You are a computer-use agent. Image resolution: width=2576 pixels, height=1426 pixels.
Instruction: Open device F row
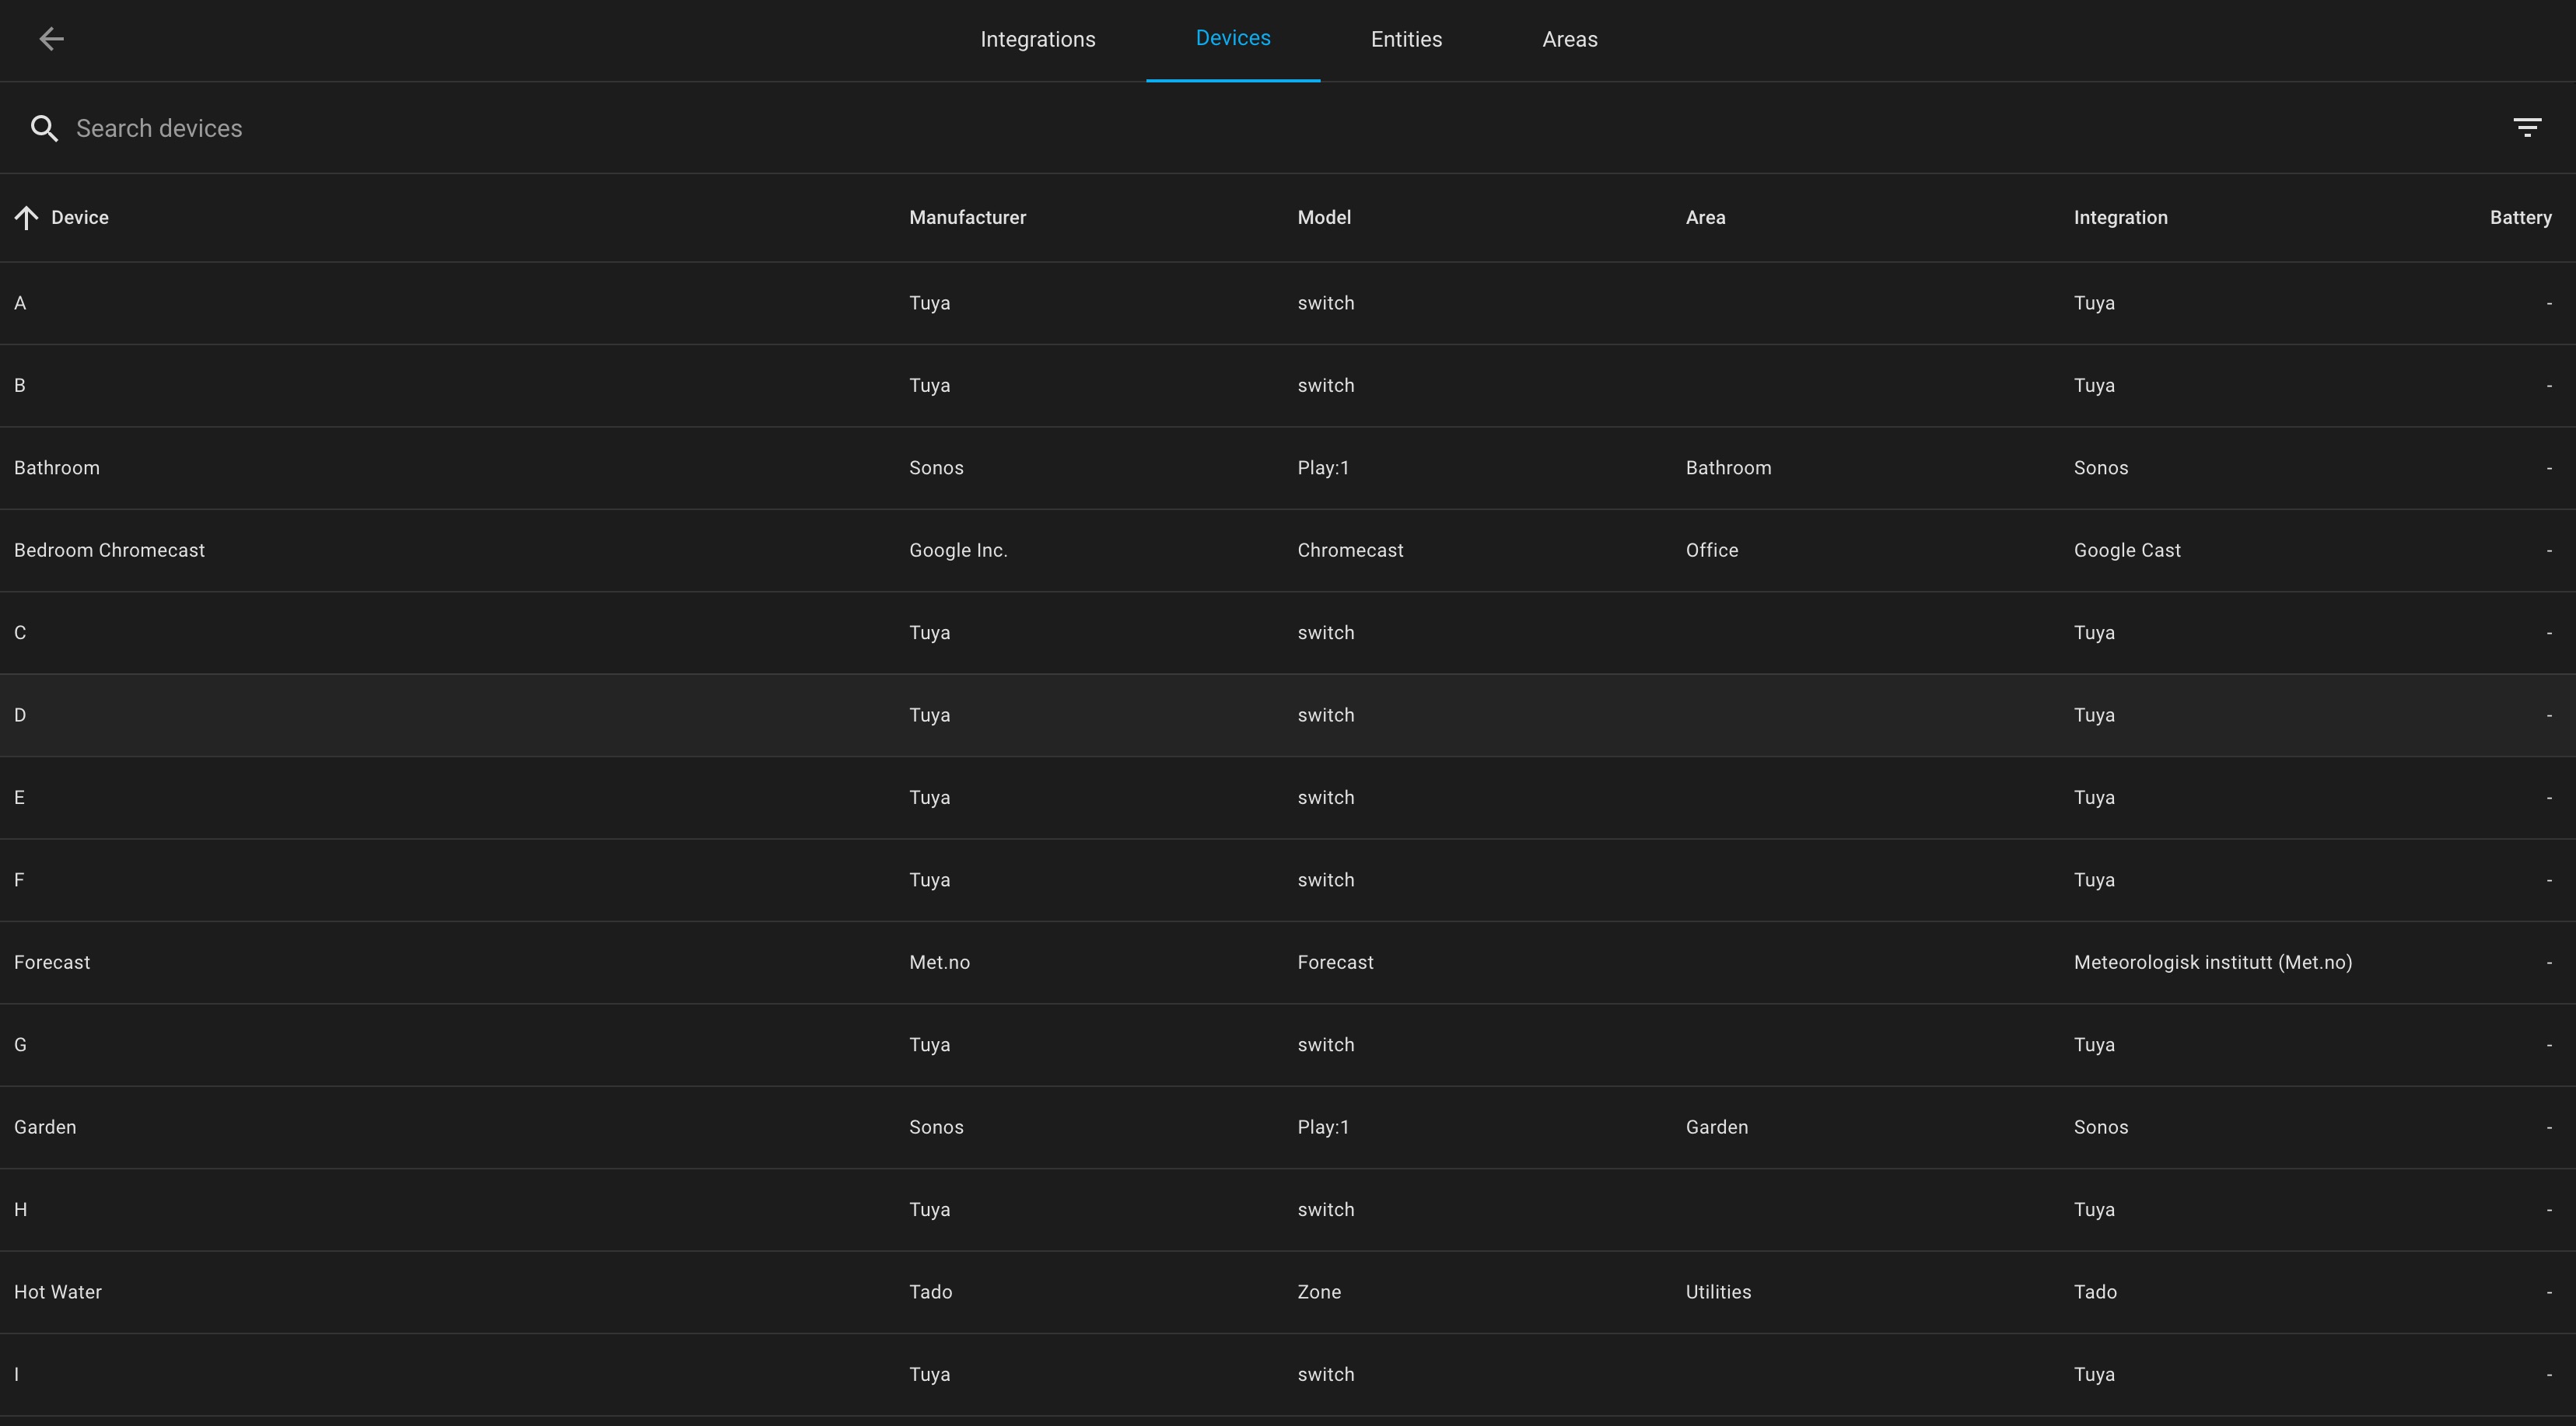pos(1288,880)
